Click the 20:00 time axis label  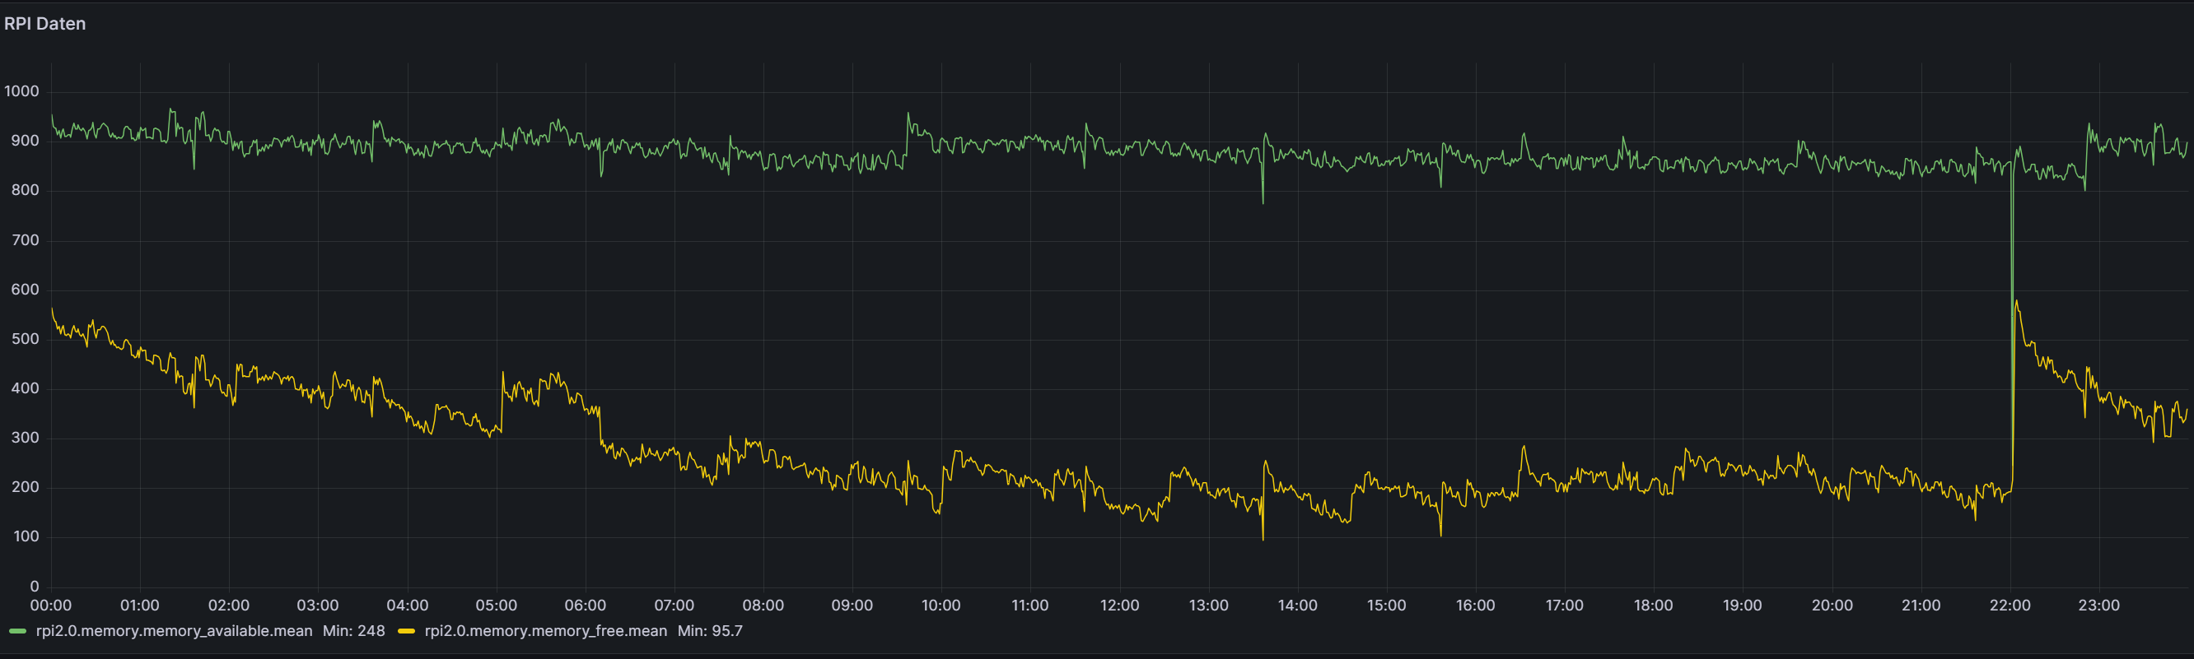click(1832, 606)
